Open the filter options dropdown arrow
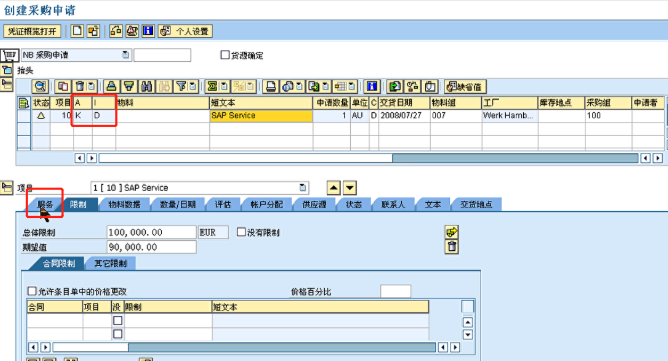 click(193, 86)
